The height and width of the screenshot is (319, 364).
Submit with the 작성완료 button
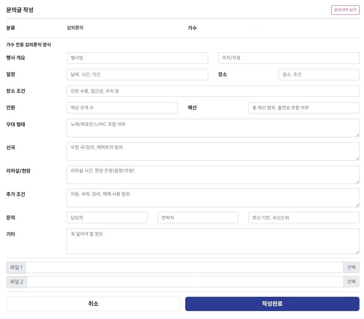pyautogui.click(x=272, y=304)
